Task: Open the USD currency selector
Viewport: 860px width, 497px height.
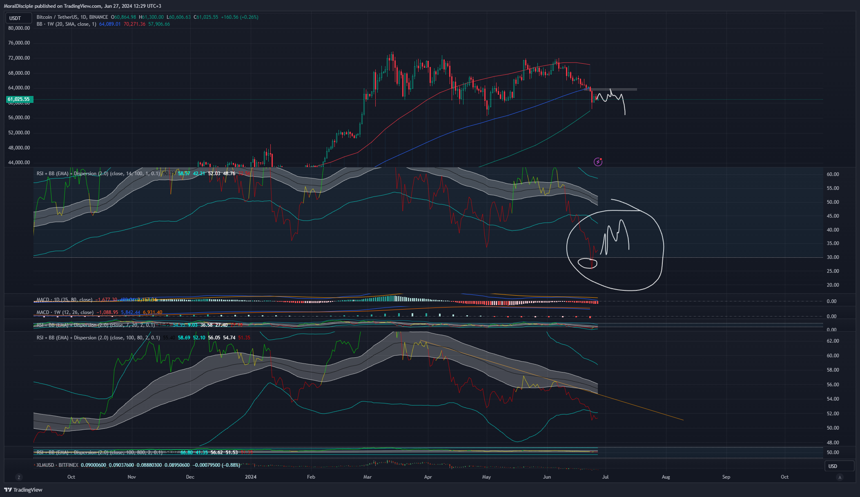Action: (839, 466)
